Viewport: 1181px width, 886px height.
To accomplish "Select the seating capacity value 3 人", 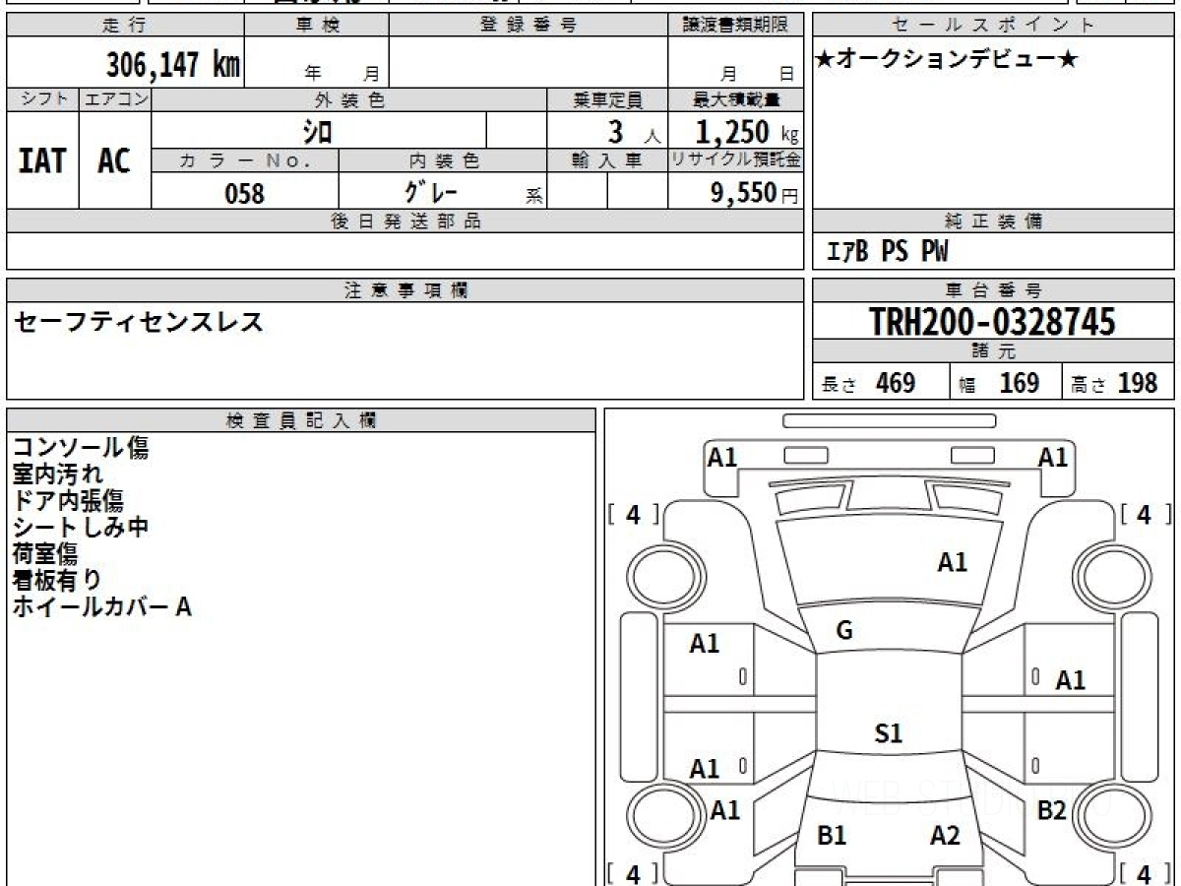I will coord(635,131).
